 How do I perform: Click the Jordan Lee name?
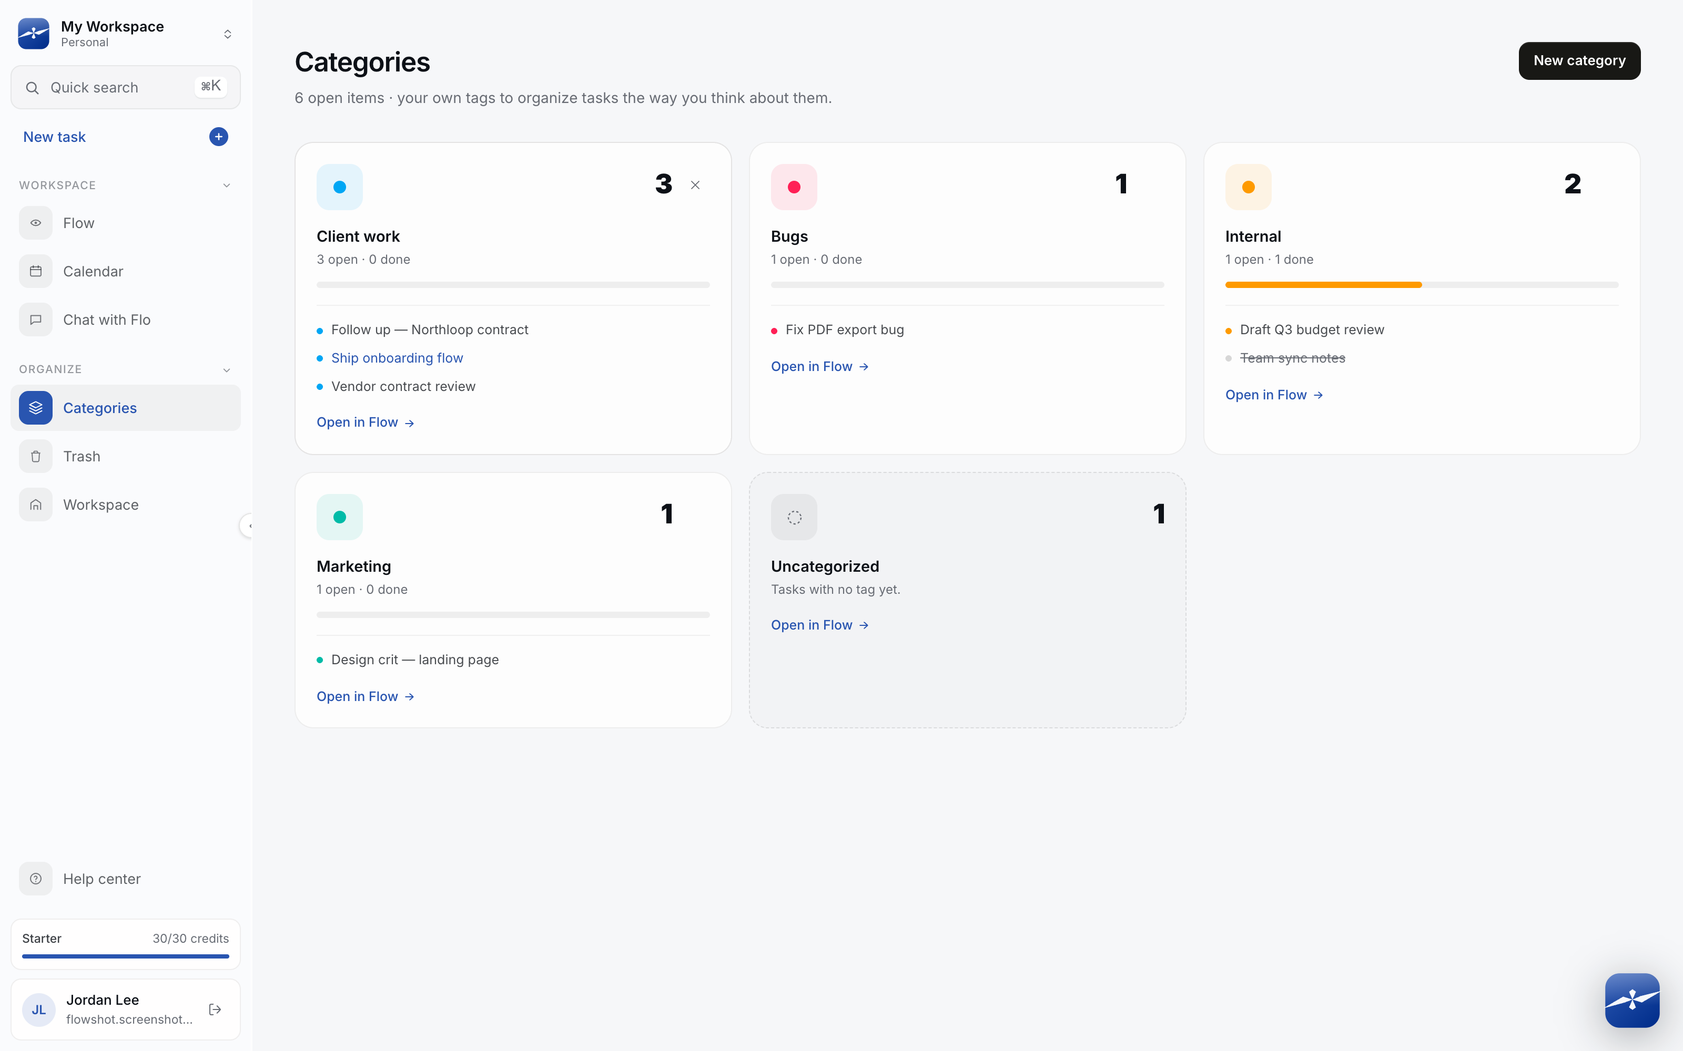102,1000
